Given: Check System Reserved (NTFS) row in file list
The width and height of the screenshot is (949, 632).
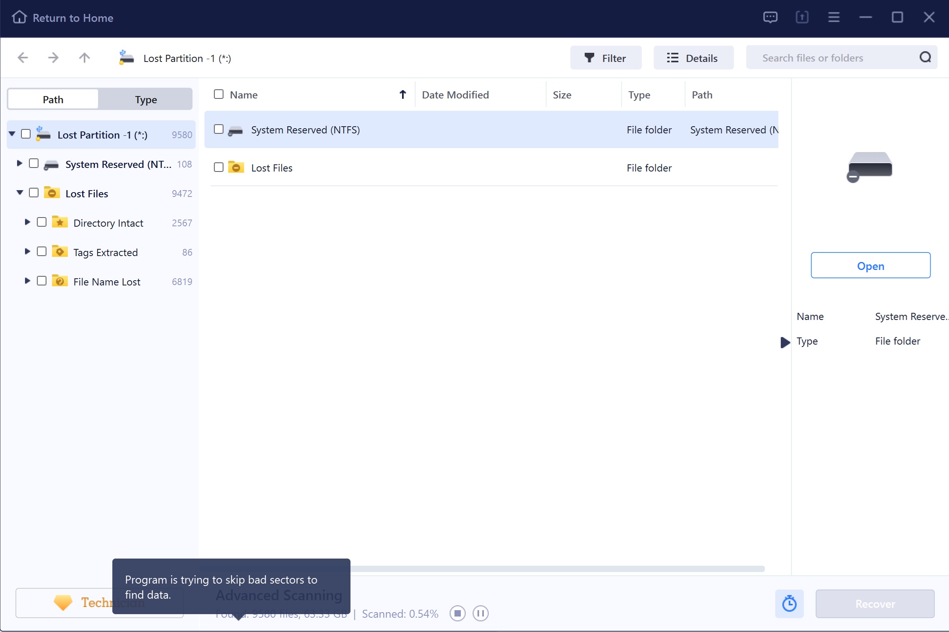Looking at the screenshot, I should click(x=218, y=129).
